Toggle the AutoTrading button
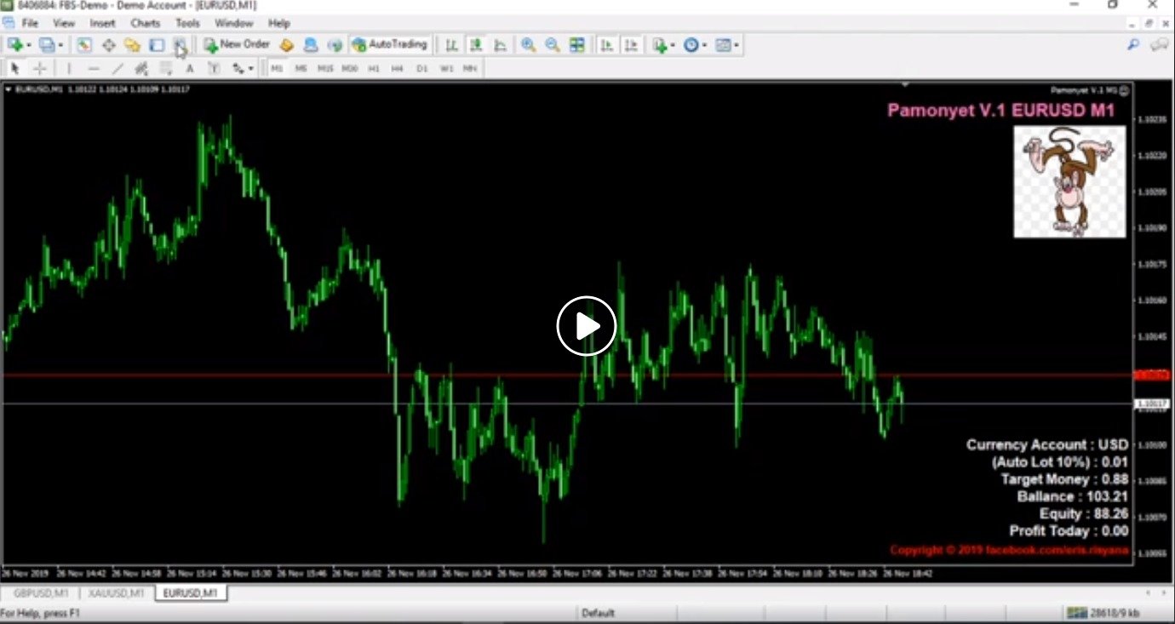This screenshot has height=624, width=1175. point(389,44)
